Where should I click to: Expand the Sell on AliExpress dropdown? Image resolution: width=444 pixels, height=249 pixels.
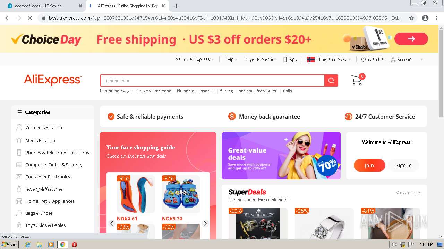[x=195, y=59]
